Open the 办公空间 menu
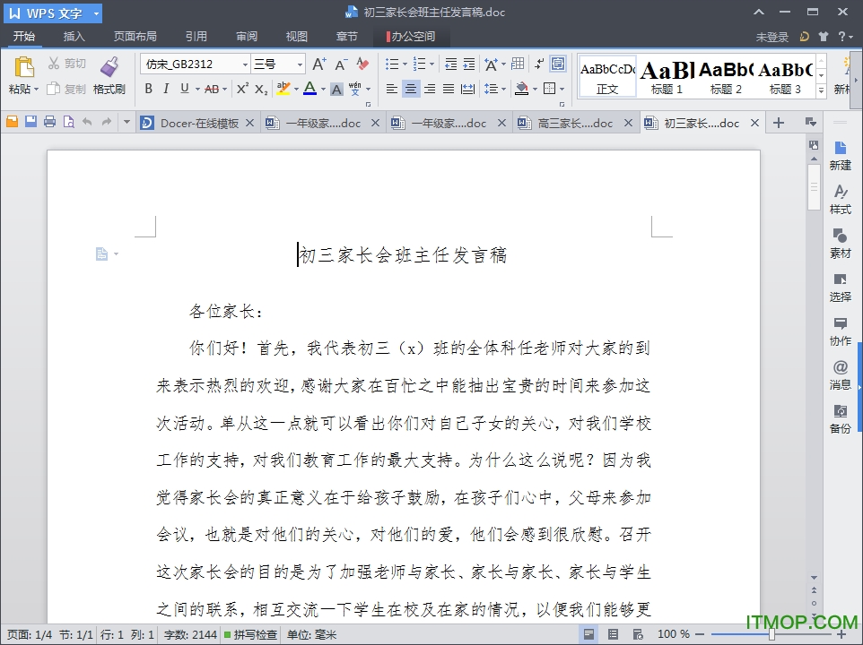This screenshot has height=645, width=863. [x=412, y=37]
